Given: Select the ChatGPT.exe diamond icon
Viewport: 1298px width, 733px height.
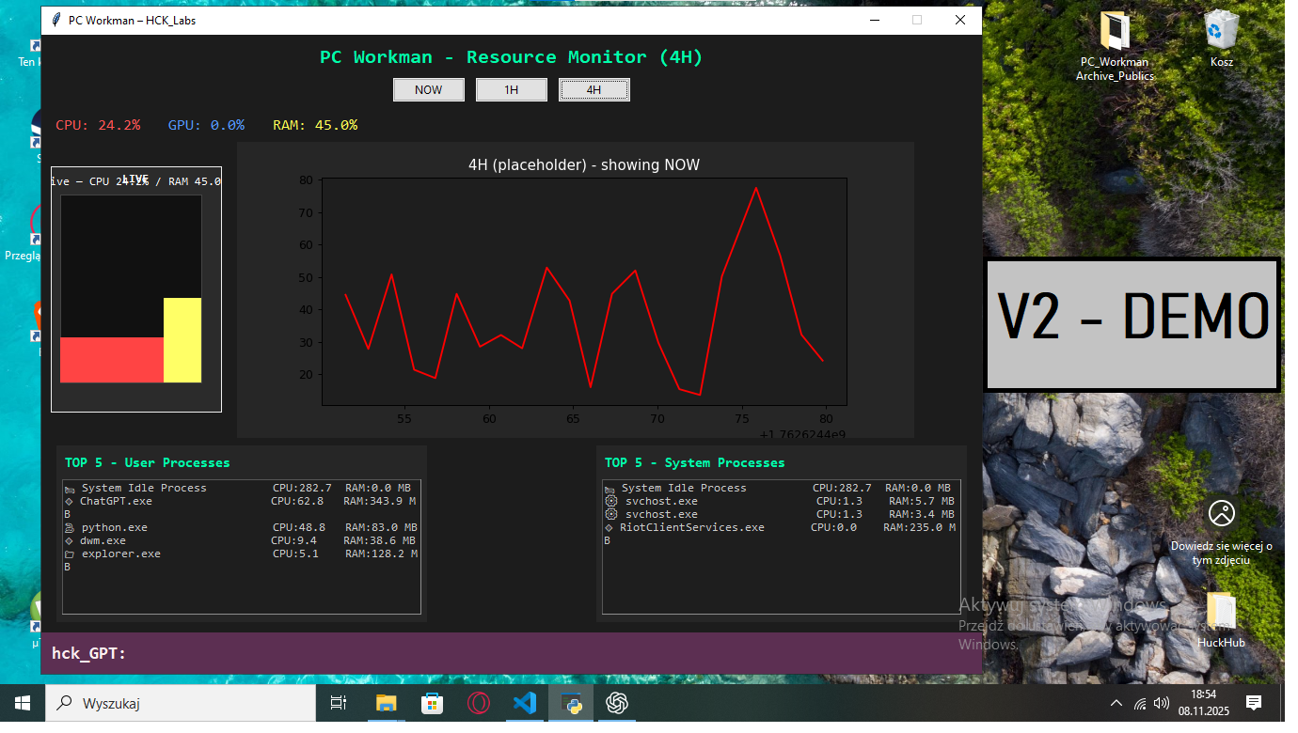Looking at the screenshot, I should pyautogui.click(x=69, y=501).
